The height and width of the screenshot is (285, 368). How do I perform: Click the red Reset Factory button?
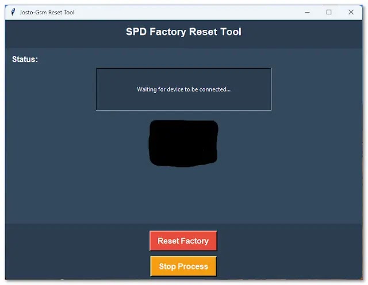click(183, 241)
